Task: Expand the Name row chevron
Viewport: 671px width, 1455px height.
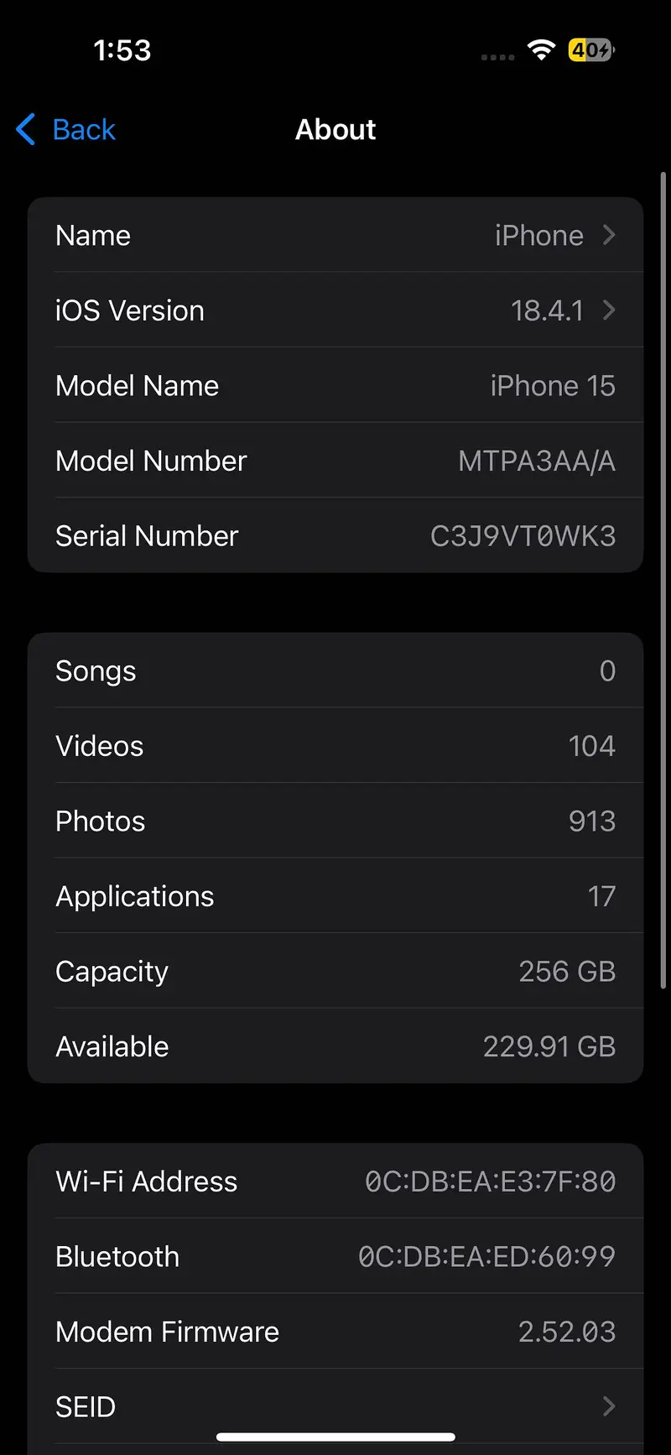Action: tap(610, 236)
